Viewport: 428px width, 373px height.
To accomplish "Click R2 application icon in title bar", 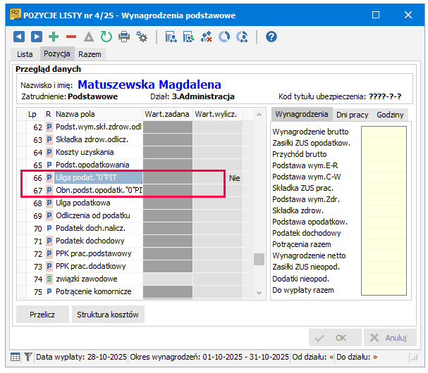I will point(16,15).
